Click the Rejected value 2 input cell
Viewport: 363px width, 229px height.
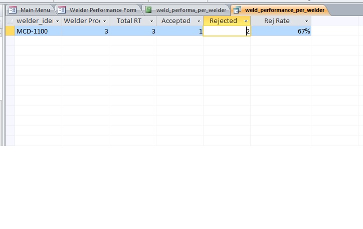(227, 31)
